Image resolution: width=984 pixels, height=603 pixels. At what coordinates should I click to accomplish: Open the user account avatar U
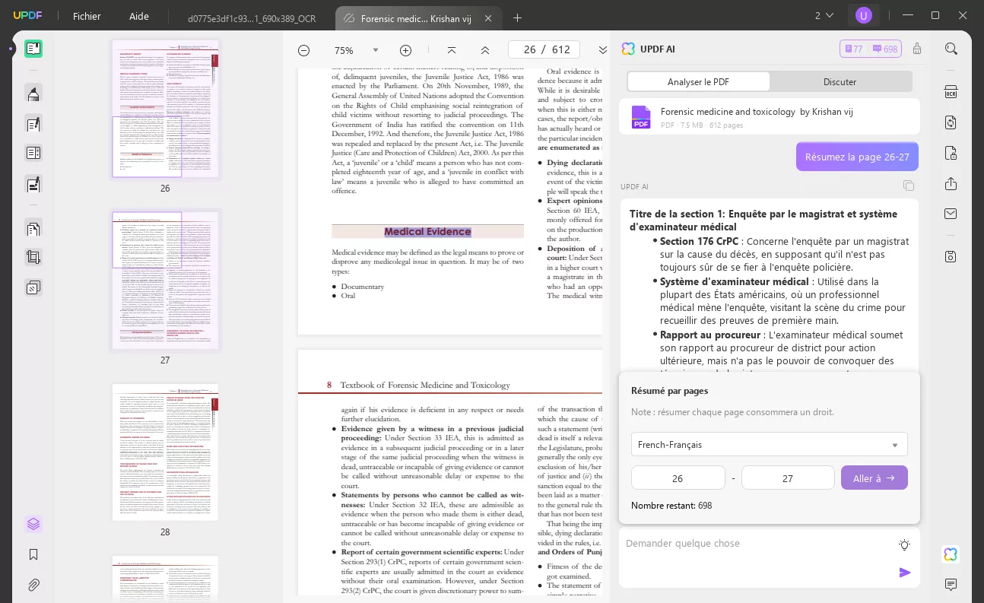(863, 15)
